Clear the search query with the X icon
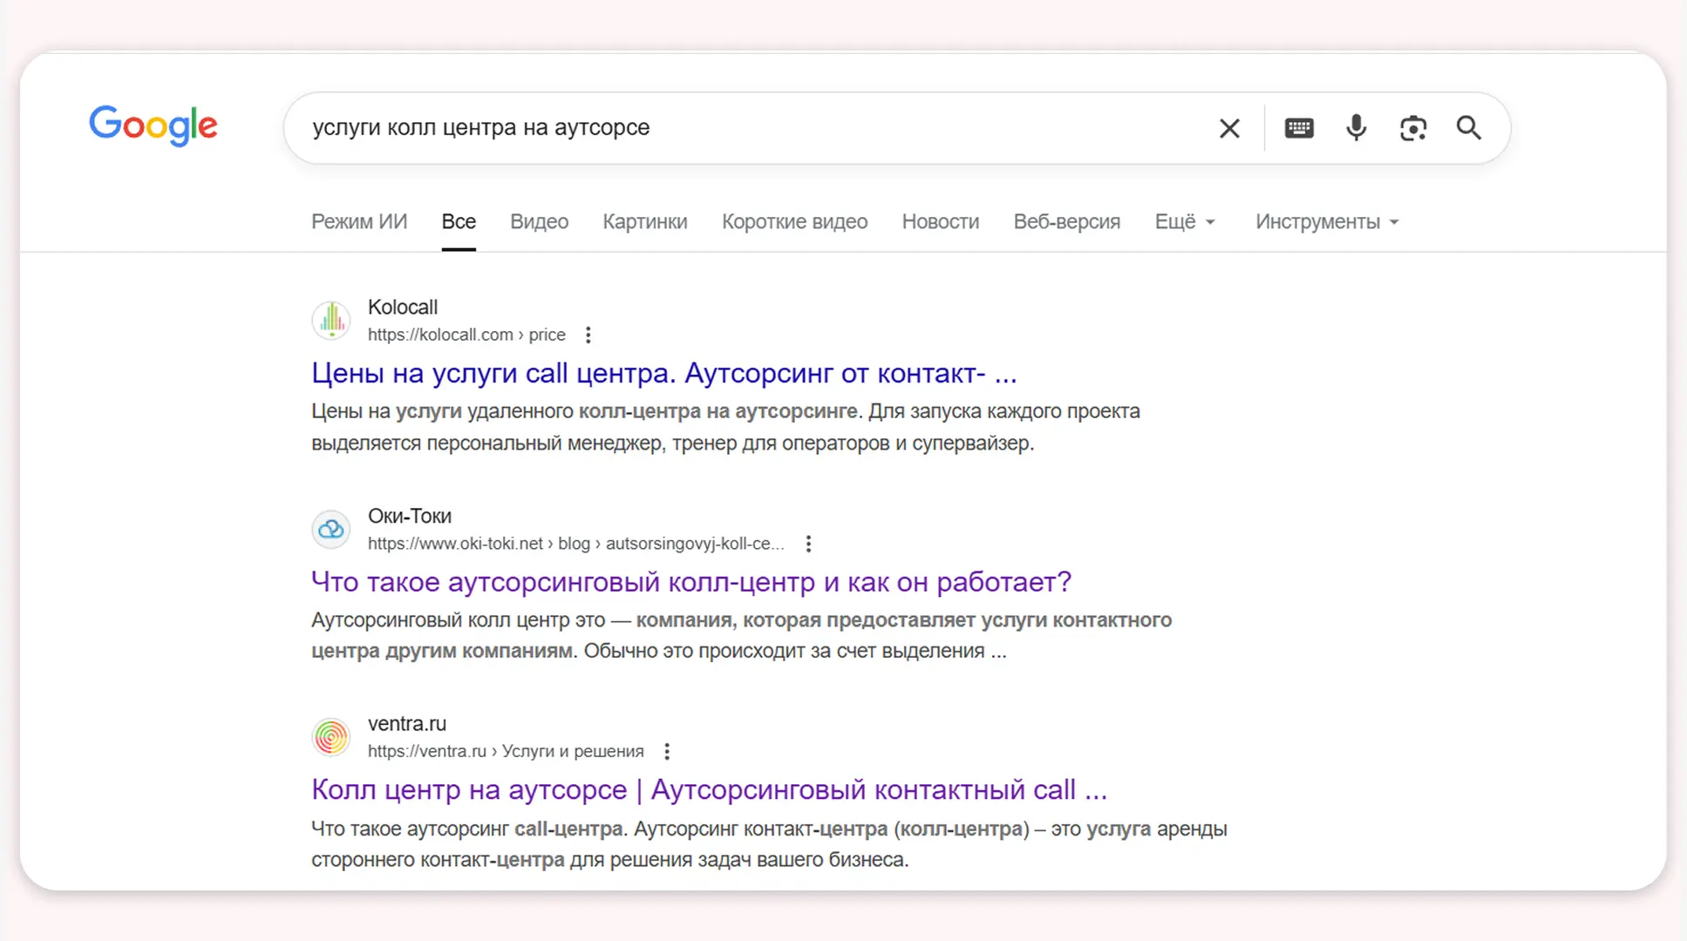Viewport: 1687px width, 941px height. 1229,127
